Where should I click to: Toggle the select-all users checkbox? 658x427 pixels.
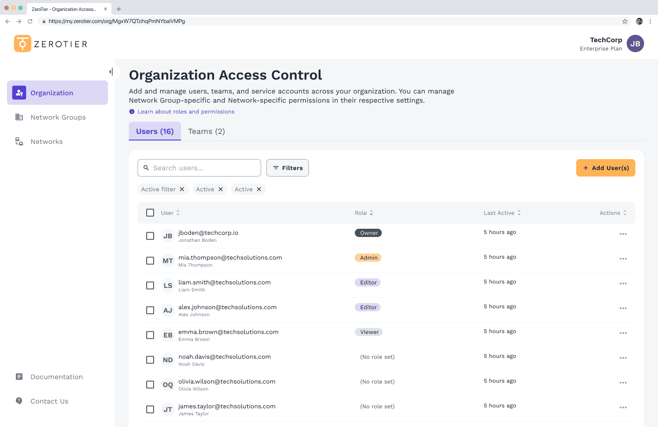click(150, 213)
